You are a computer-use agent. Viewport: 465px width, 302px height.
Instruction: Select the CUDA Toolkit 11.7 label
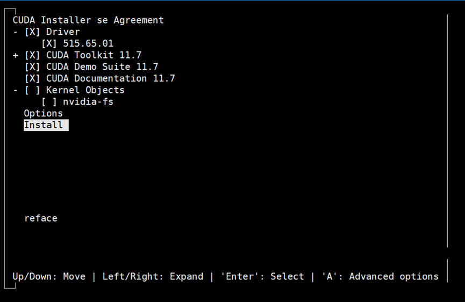(94, 55)
